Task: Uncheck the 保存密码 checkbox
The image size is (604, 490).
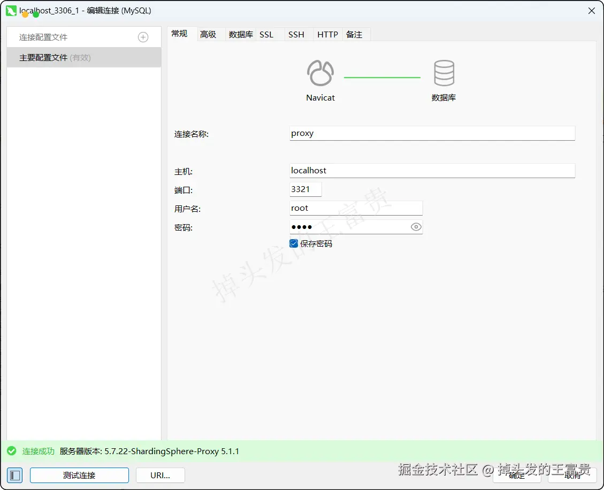Action: pos(294,243)
